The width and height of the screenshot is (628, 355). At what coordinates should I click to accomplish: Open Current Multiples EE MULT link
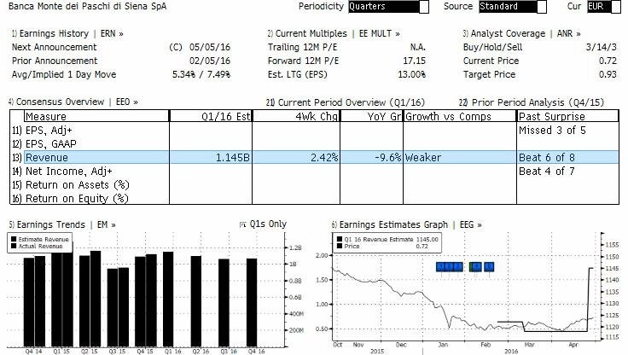(334, 33)
